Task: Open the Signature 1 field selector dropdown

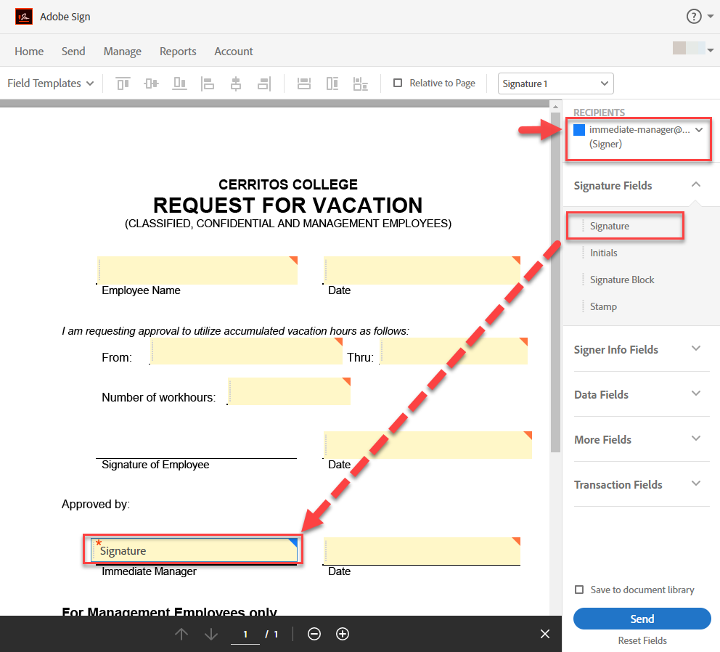Action: point(556,83)
